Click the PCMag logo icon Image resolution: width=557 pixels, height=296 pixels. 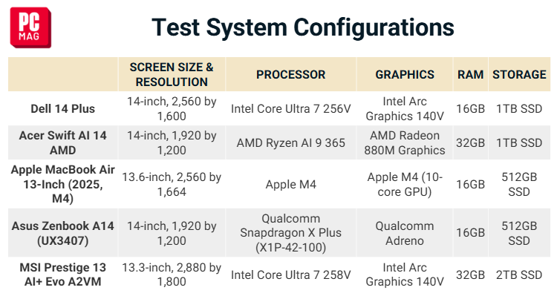(30, 27)
